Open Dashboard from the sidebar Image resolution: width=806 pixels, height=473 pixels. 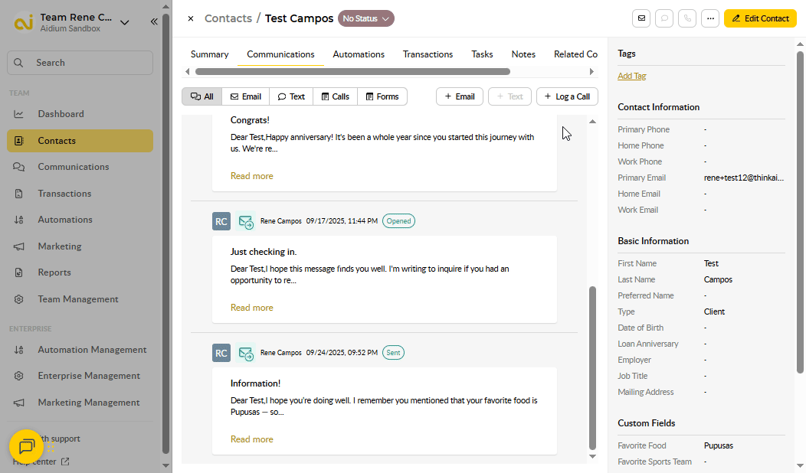61,114
